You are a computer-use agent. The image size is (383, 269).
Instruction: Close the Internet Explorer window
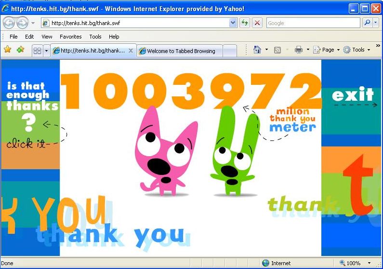[x=376, y=9]
